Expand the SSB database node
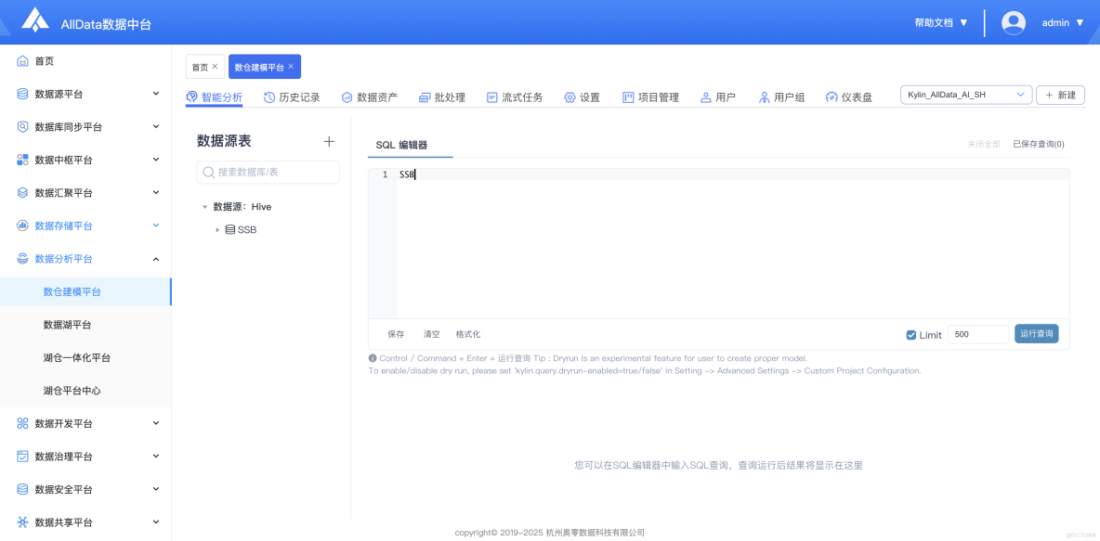This screenshot has height=541, width=1100. pos(219,229)
